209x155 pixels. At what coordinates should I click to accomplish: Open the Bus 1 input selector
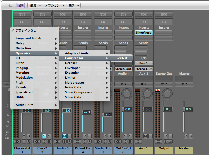click(x=144, y=63)
